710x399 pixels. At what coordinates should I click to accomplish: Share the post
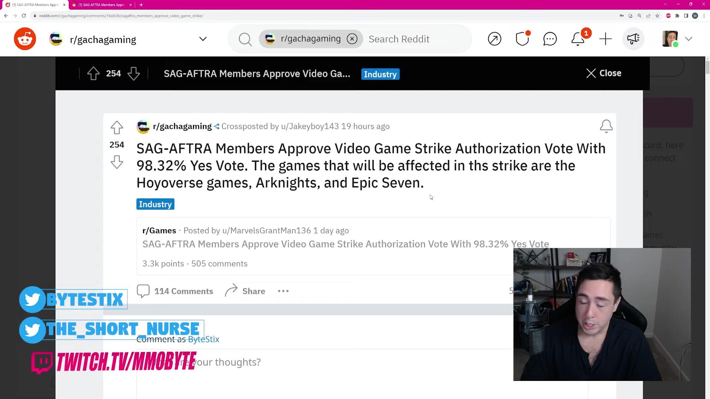245,291
